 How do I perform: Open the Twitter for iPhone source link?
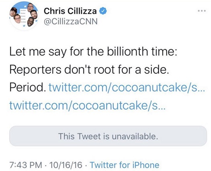(x=125, y=165)
